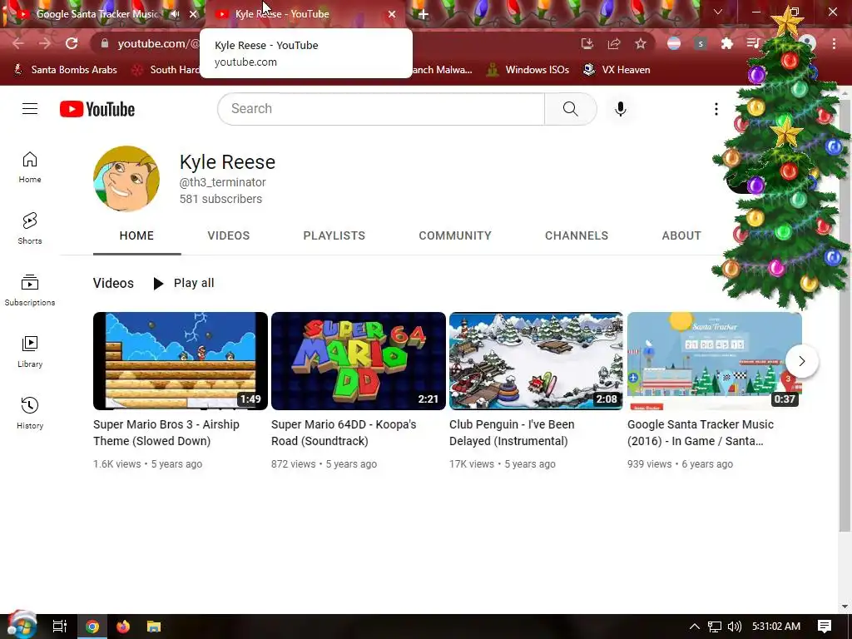
Task: Open notification center icon
Action: pos(825,627)
